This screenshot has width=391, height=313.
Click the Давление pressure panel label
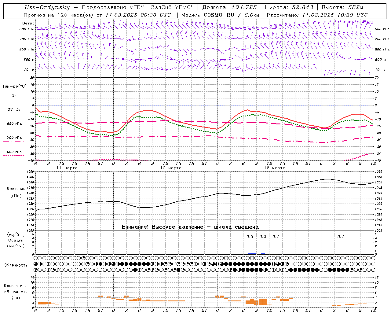(x=16, y=189)
